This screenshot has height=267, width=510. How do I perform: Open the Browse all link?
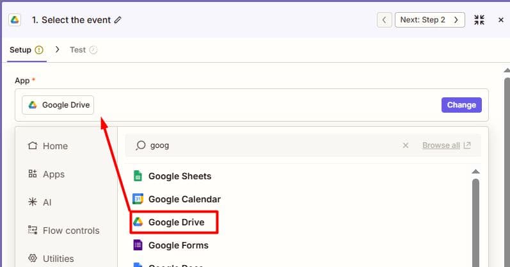441,145
